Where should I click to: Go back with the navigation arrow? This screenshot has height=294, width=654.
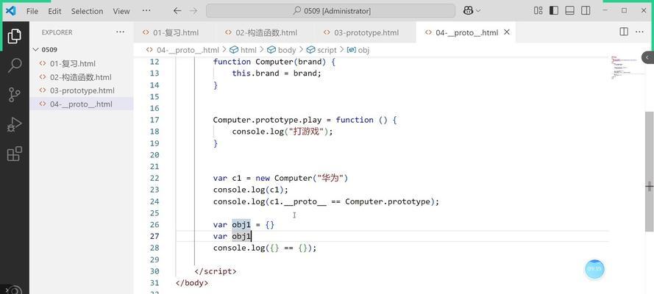tap(177, 11)
